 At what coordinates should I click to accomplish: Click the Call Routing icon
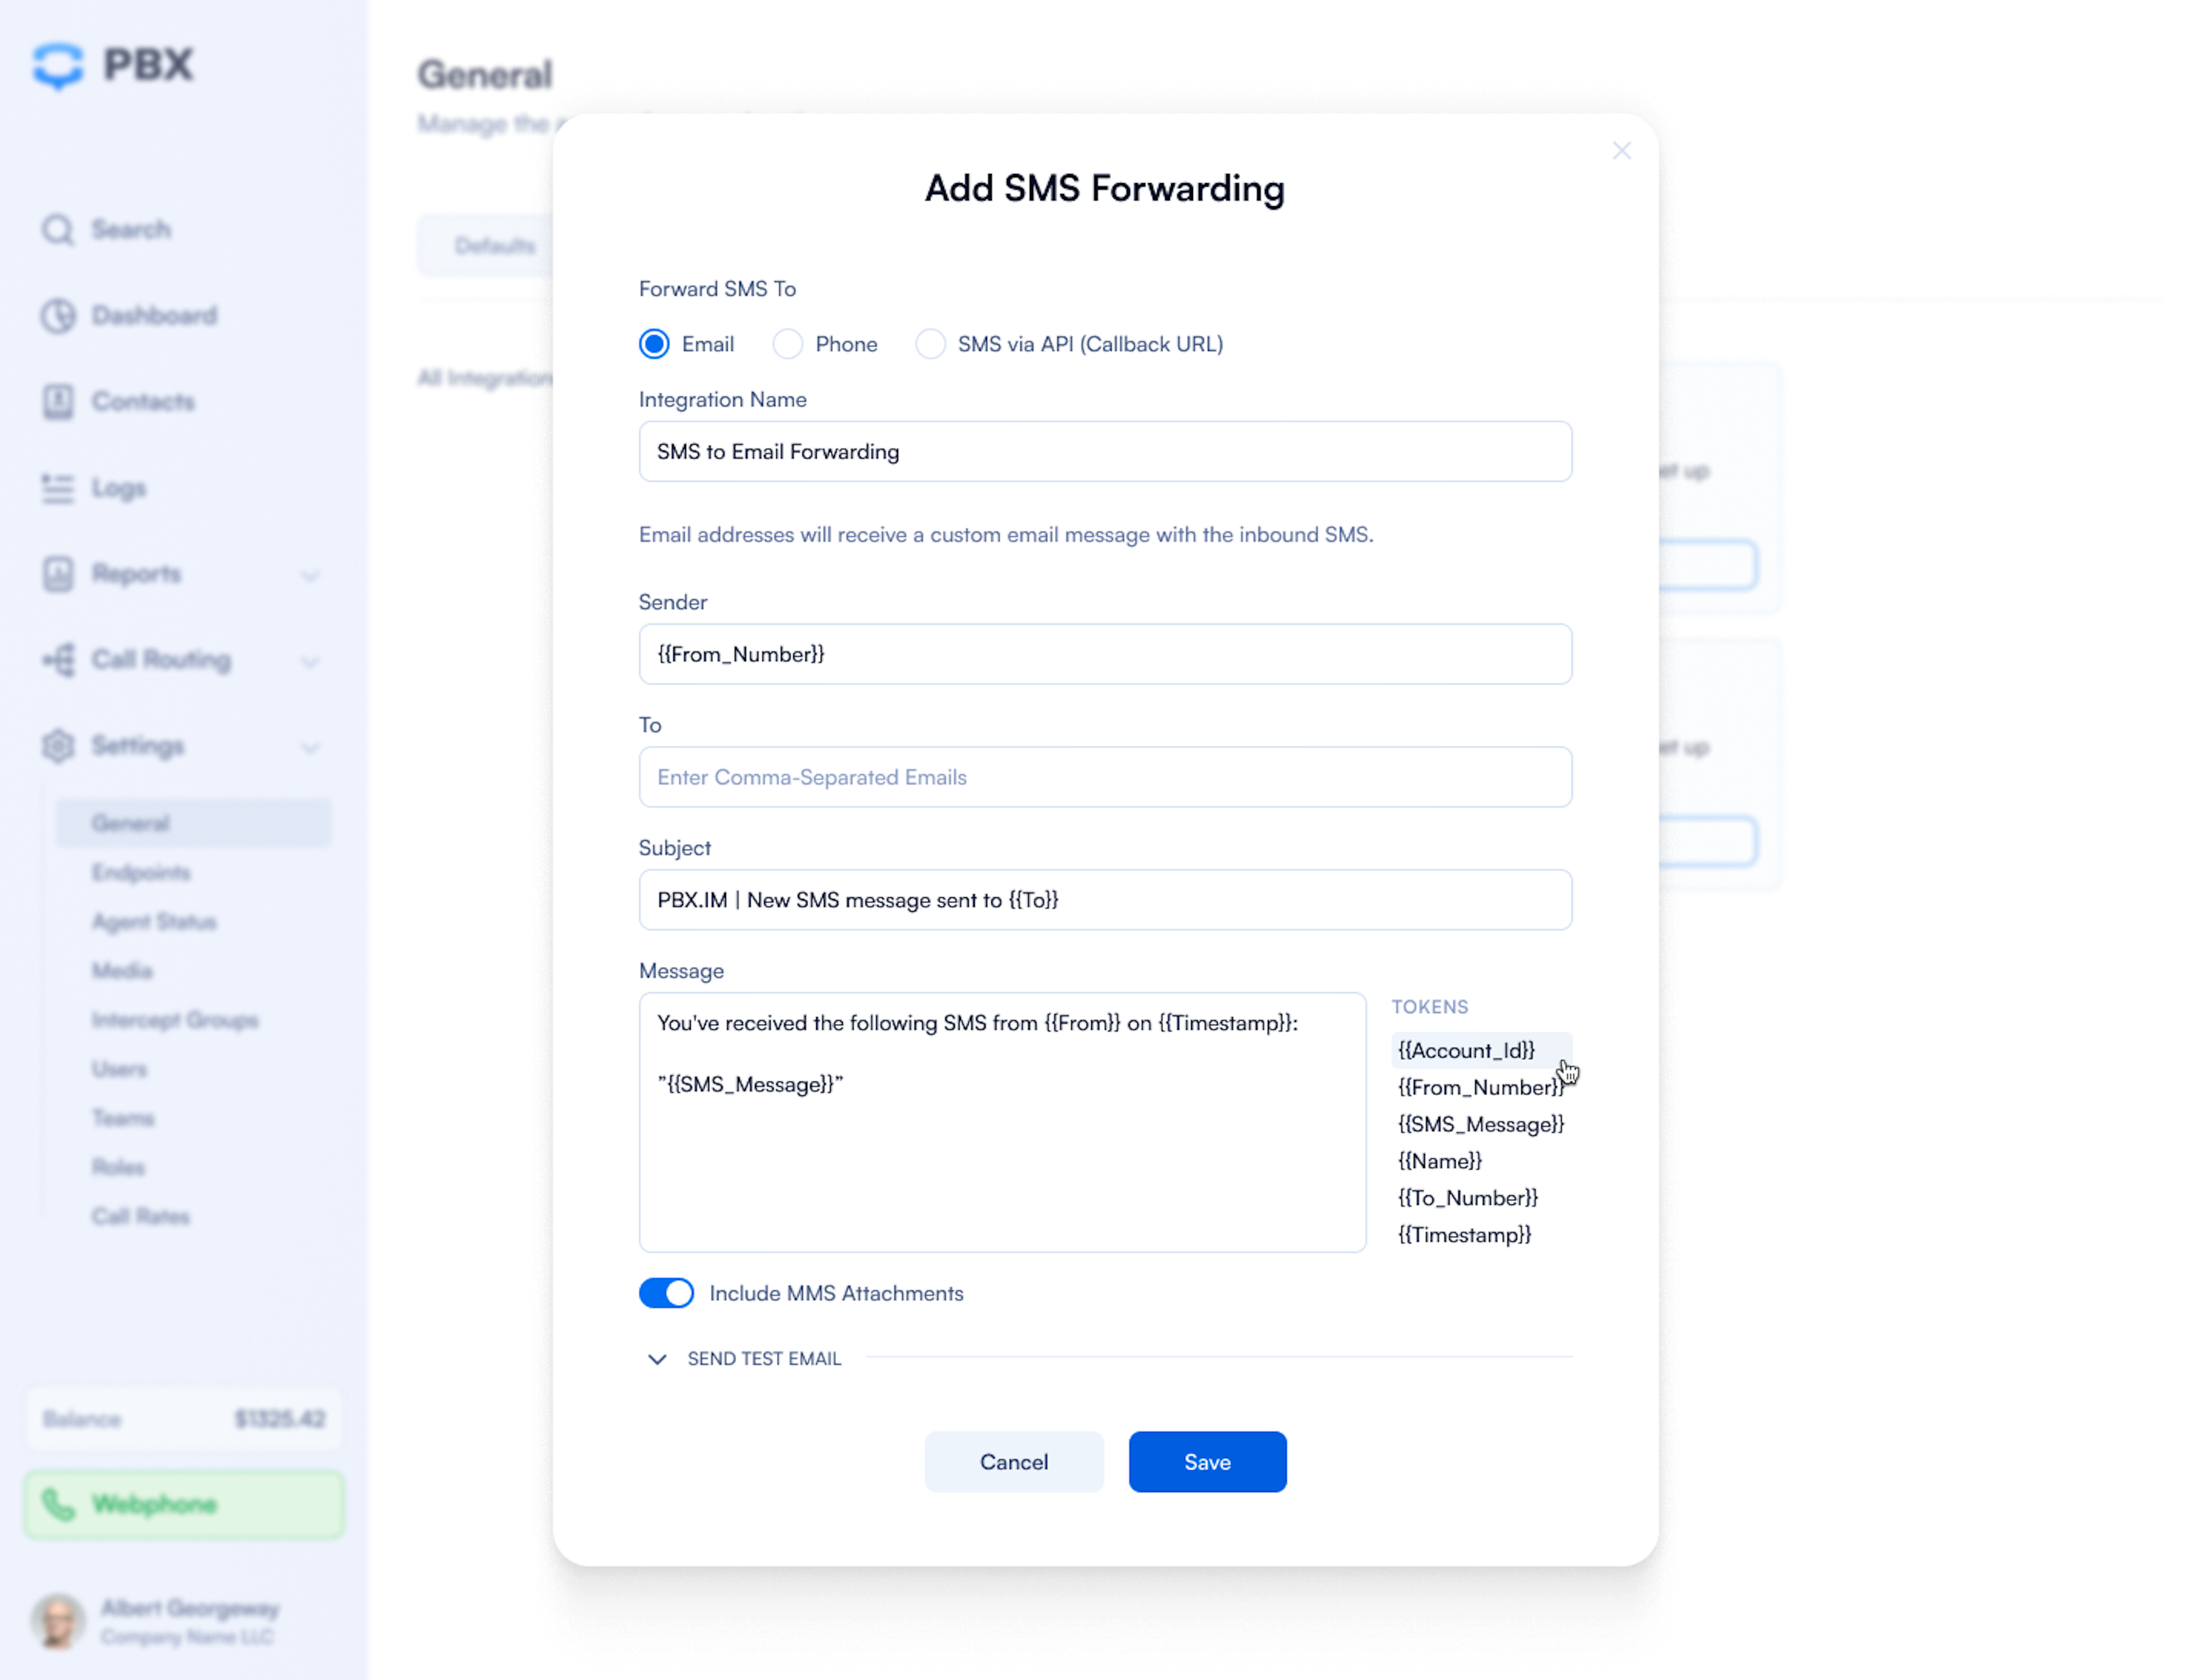pyautogui.click(x=58, y=660)
